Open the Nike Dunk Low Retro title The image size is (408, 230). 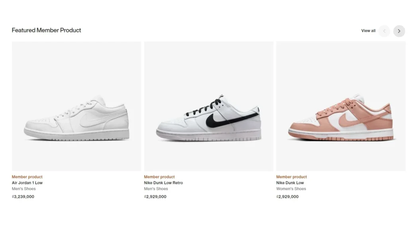tap(163, 183)
